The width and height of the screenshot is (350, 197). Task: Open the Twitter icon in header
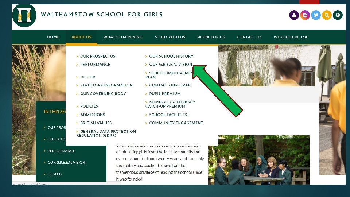(x=316, y=15)
